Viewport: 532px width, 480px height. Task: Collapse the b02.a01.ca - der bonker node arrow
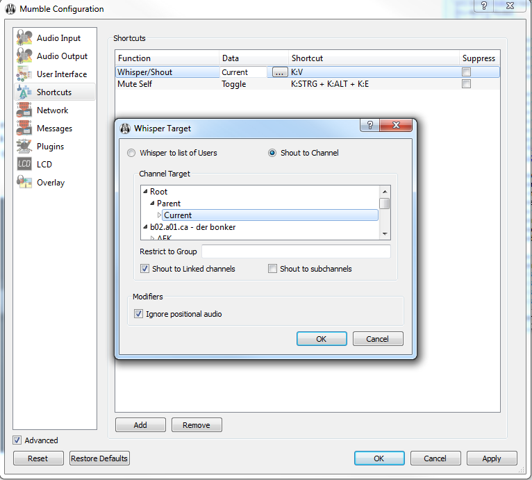click(x=145, y=226)
